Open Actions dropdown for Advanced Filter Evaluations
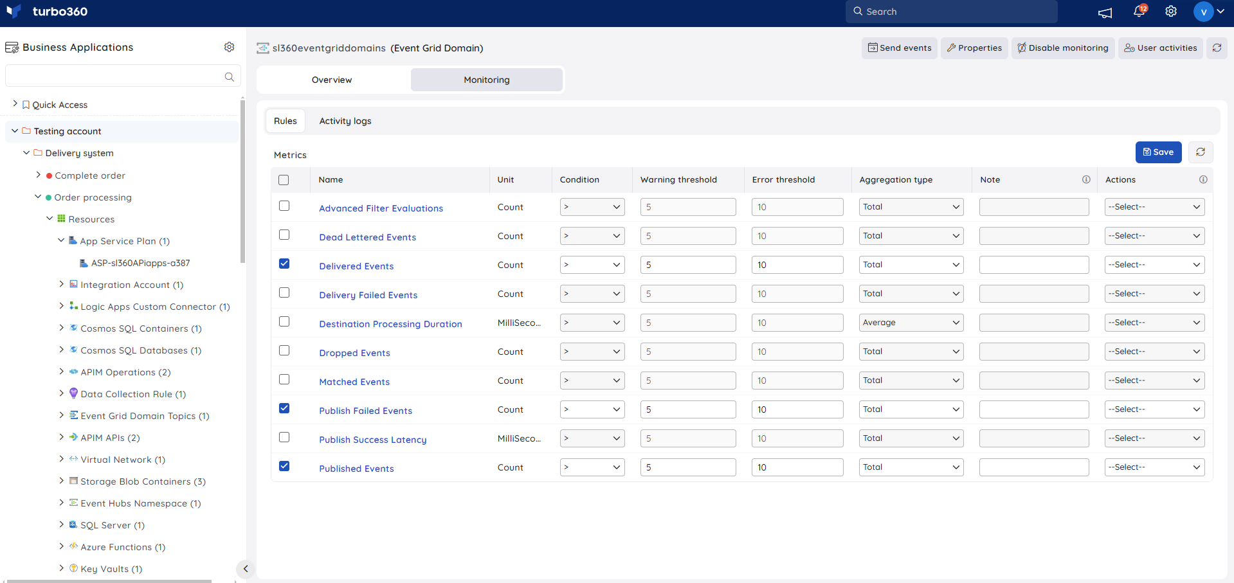The height and width of the screenshot is (583, 1234). tap(1155, 207)
